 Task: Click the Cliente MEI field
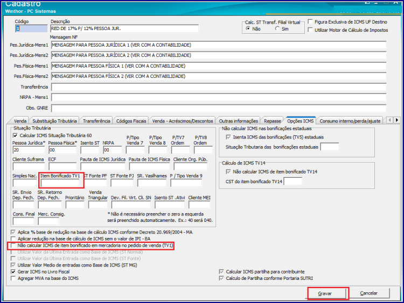(199, 205)
